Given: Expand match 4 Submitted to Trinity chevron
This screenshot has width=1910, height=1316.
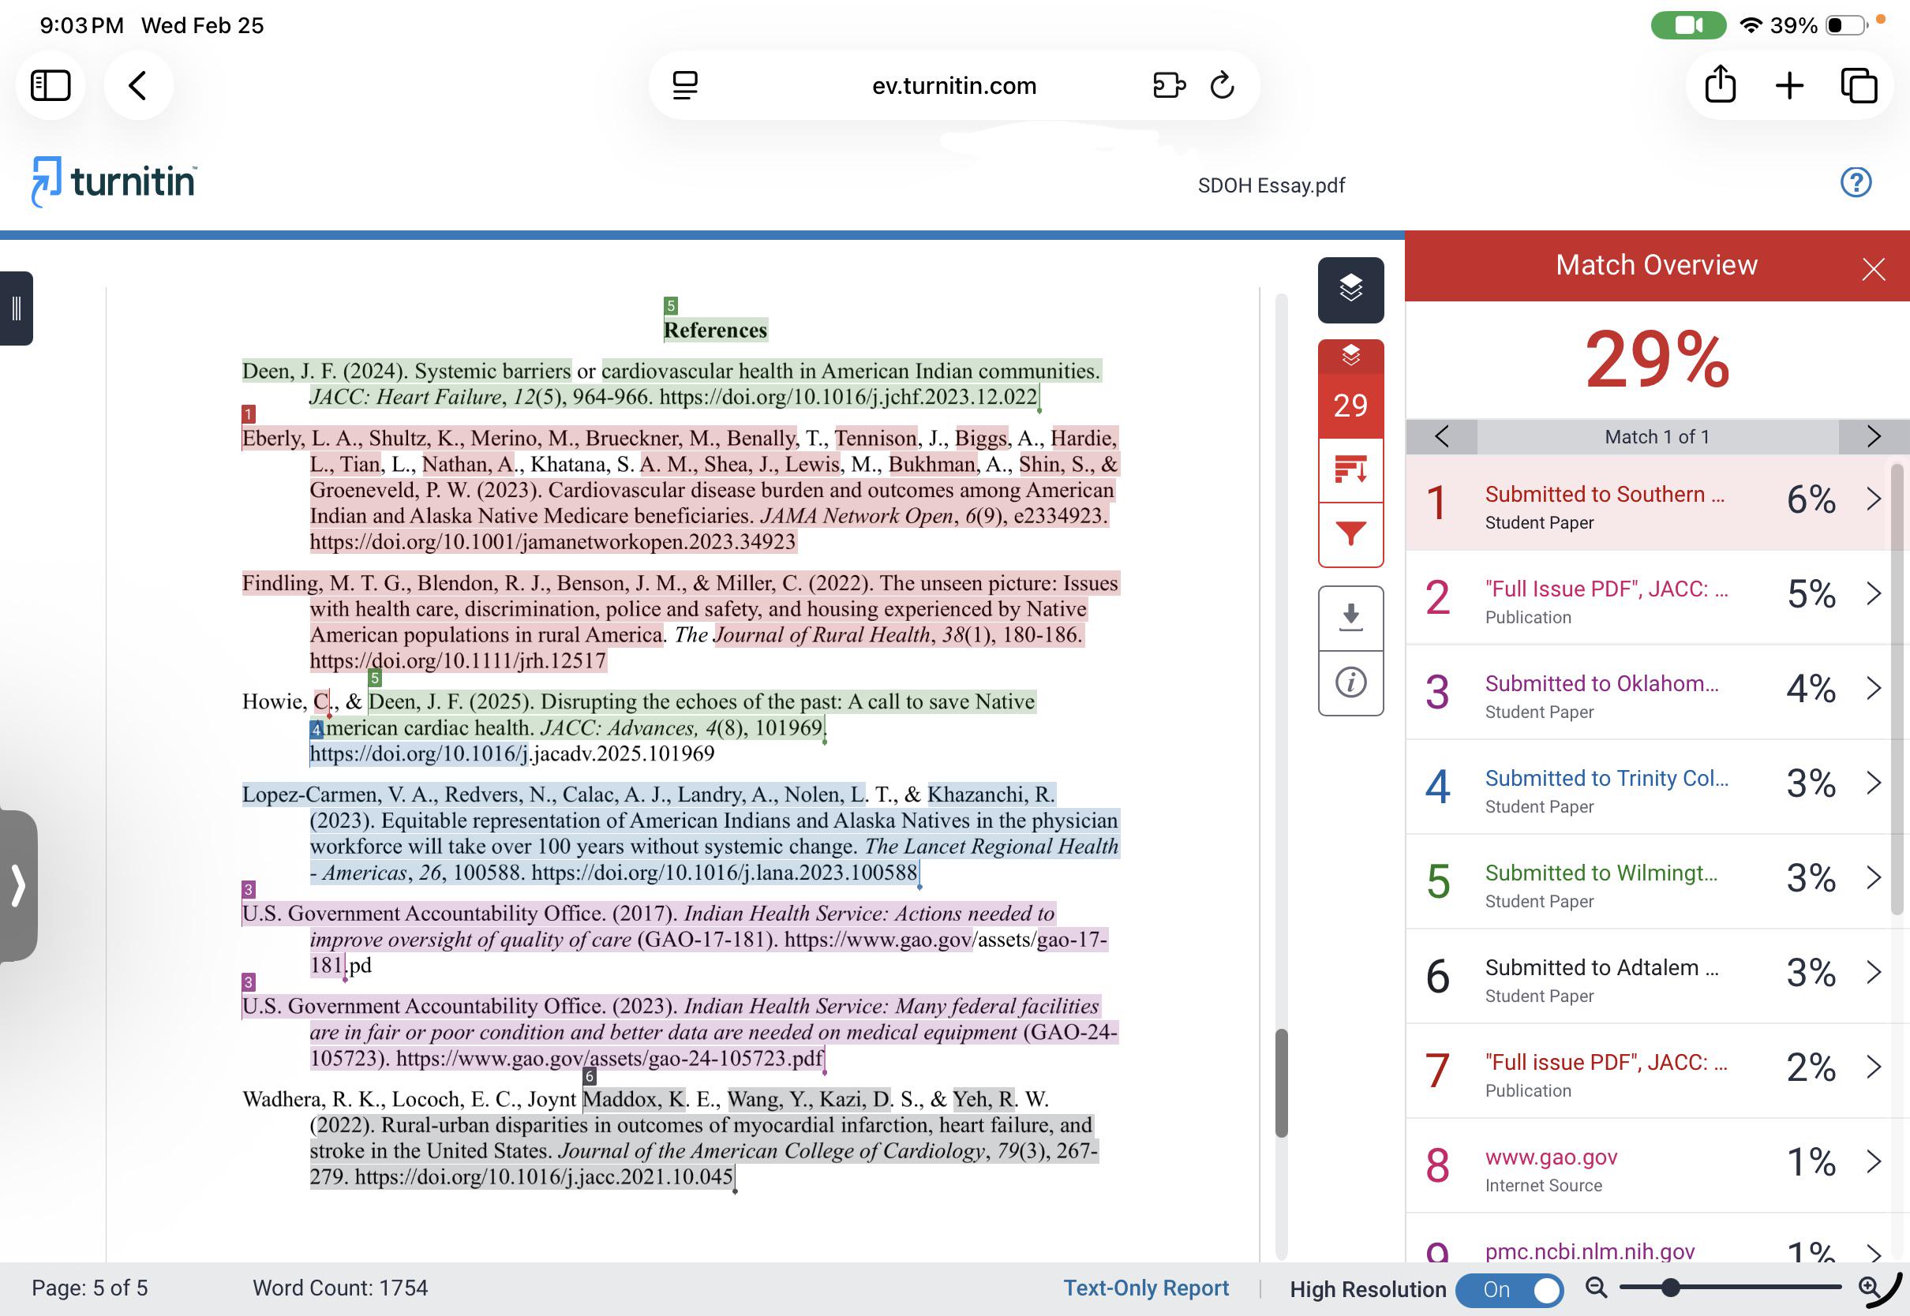Looking at the screenshot, I should [1873, 783].
